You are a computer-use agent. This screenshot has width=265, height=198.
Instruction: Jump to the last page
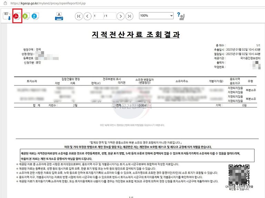coord(129,16)
